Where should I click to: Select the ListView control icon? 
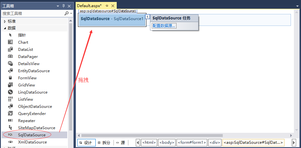(x=11, y=99)
